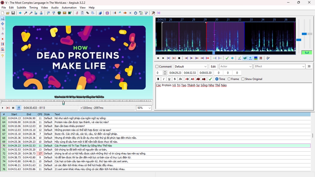Open the Spell checker icon
315x177 pixels.
[146, 13]
